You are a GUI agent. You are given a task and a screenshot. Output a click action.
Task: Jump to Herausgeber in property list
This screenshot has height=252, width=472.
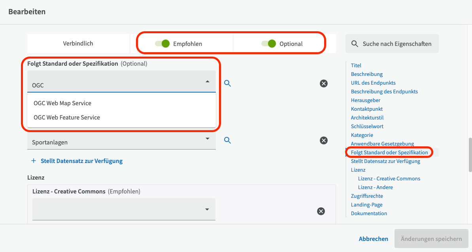coord(365,100)
